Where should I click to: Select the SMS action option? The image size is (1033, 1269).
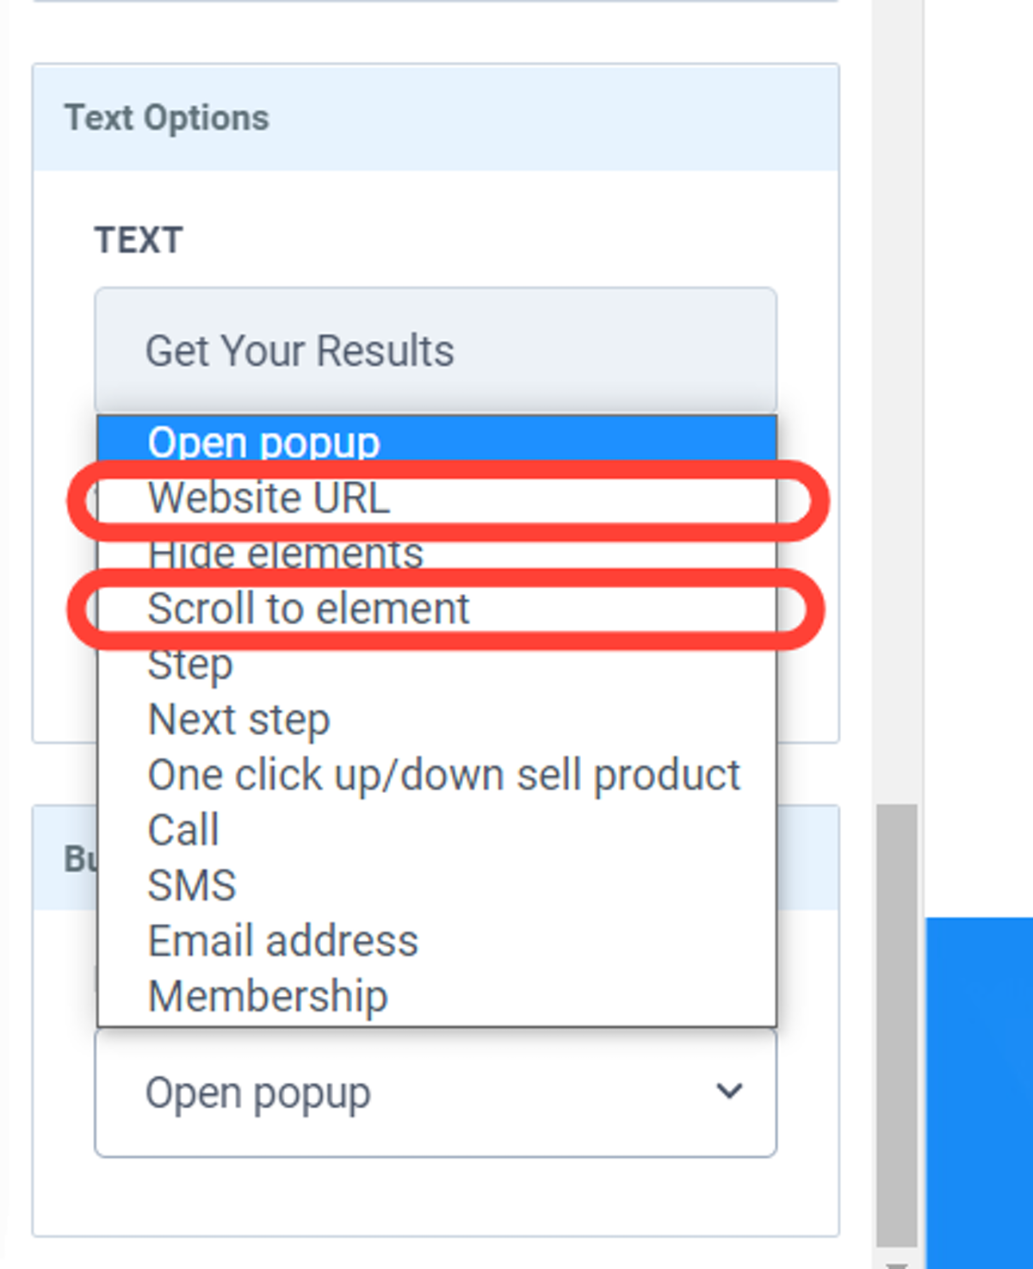(191, 886)
